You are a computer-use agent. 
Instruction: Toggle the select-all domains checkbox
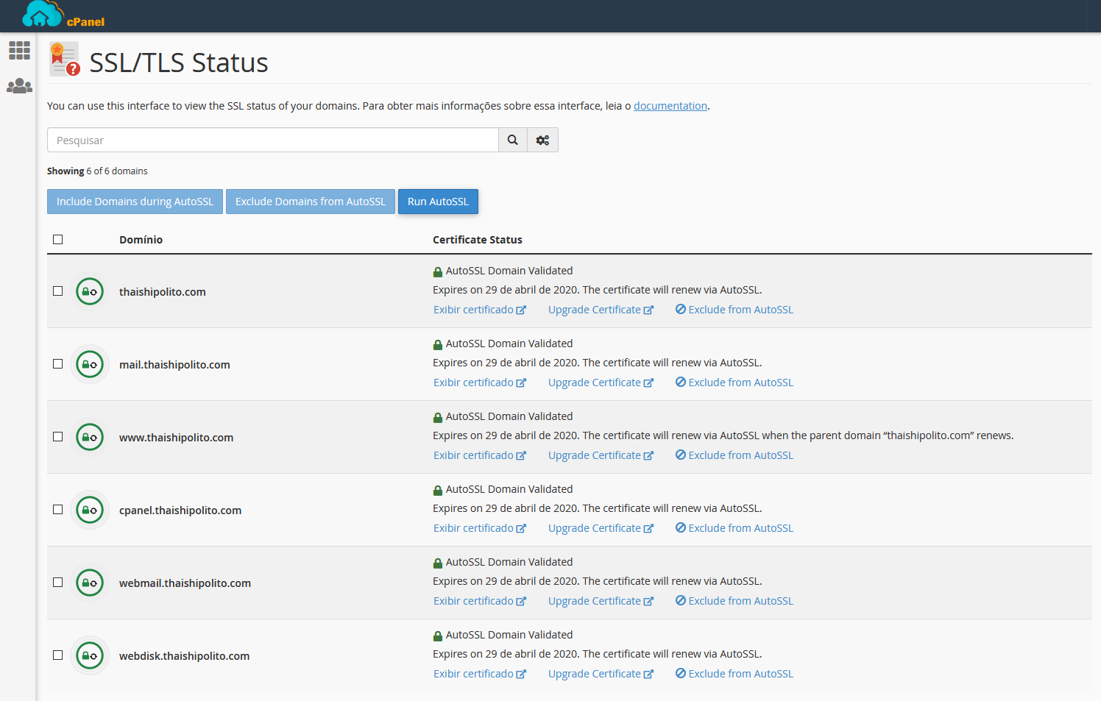point(58,240)
